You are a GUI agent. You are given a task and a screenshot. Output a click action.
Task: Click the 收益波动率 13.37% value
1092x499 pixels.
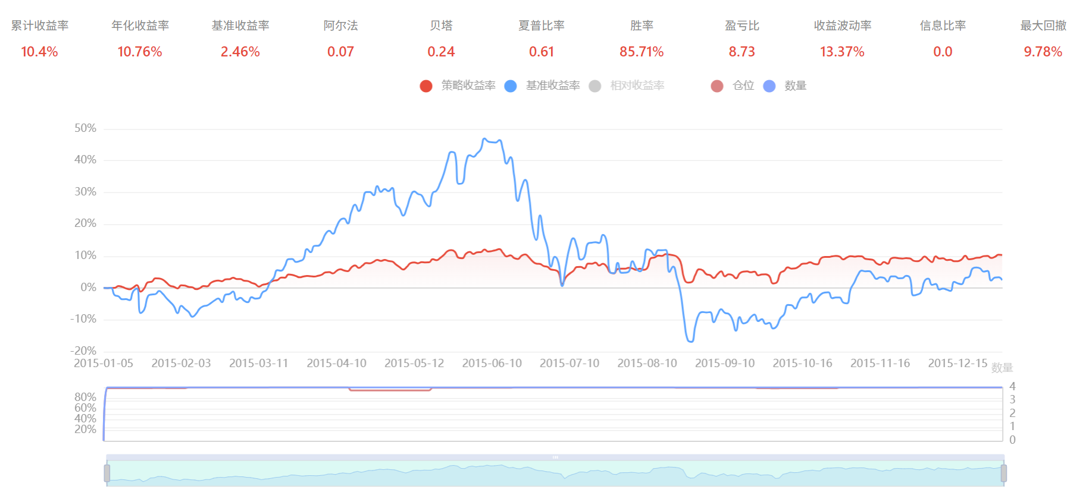pyautogui.click(x=842, y=52)
